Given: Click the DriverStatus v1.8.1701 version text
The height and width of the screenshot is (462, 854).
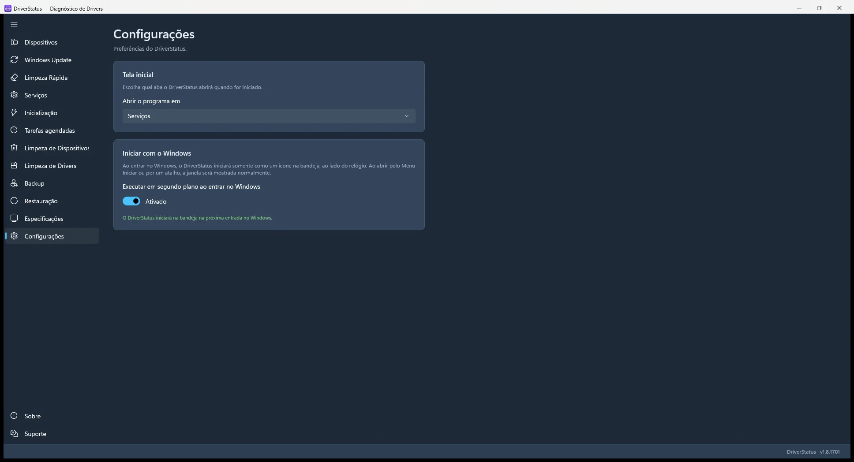Looking at the screenshot, I should [813, 452].
